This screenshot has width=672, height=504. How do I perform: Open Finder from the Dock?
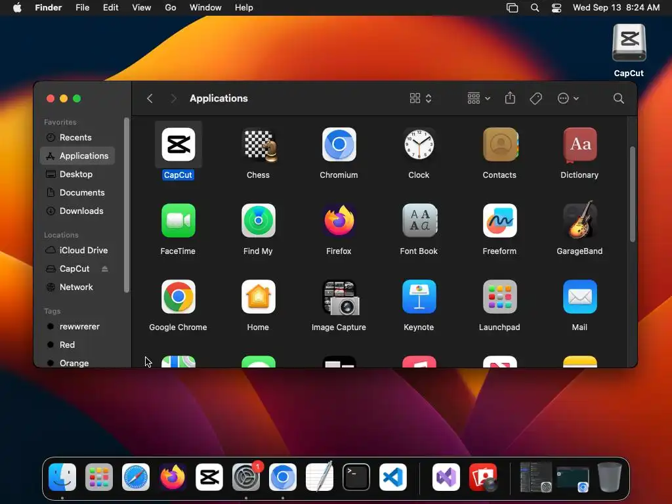[62, 477]
